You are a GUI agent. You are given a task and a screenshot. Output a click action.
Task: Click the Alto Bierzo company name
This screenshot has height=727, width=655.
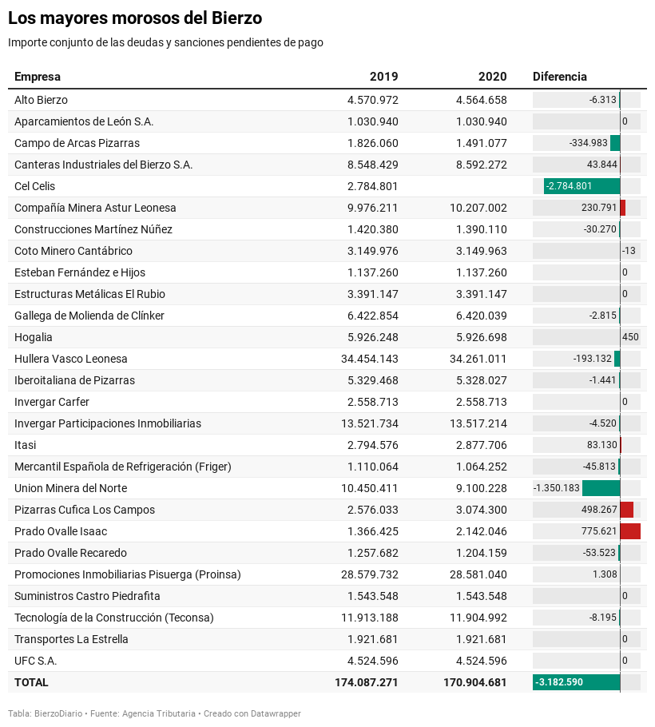(x=41, y=100)
